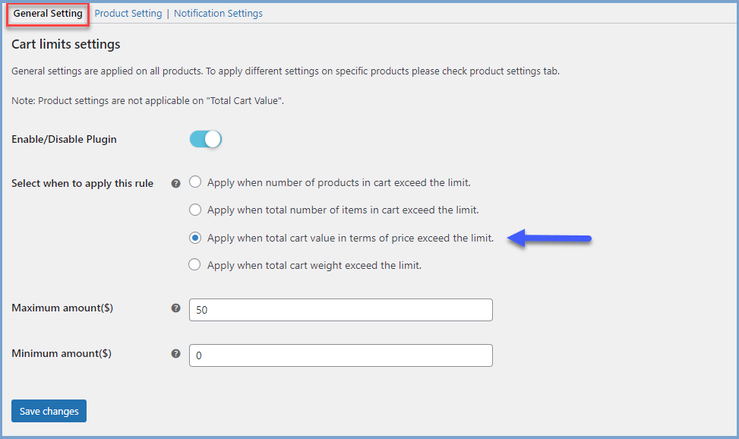Click help icon next to Maximum amount
The width and height of the screenshot is (739, 439).
(176, 308)
